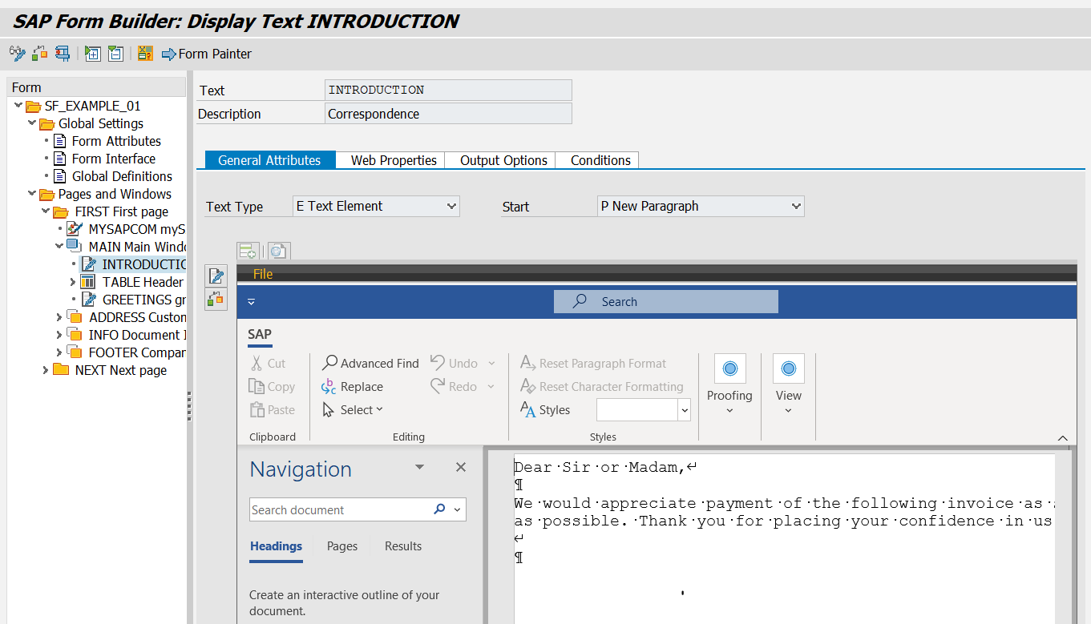Click the Undo button
The image size is (1091, 624).
pos(454,363)
